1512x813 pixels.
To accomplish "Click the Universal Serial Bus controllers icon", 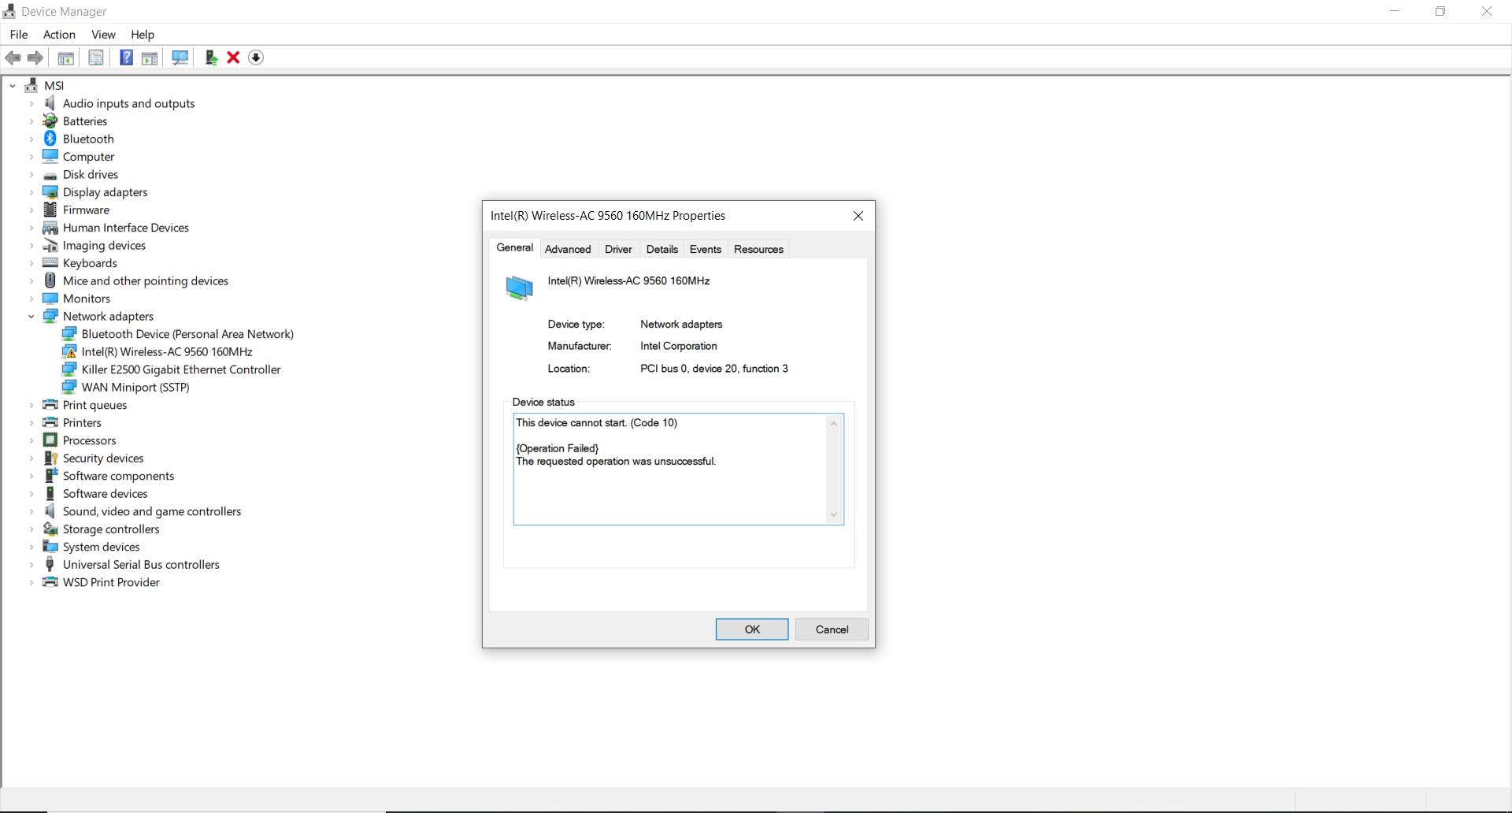I will [x=50, y=564].
